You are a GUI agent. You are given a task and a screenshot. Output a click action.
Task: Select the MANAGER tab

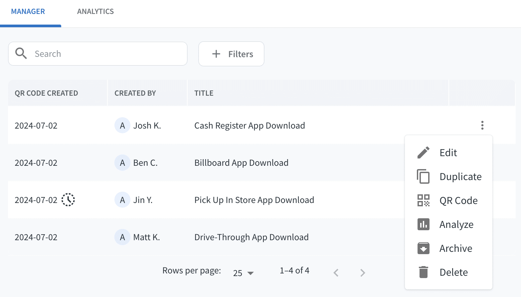click(x=28, y=11)
